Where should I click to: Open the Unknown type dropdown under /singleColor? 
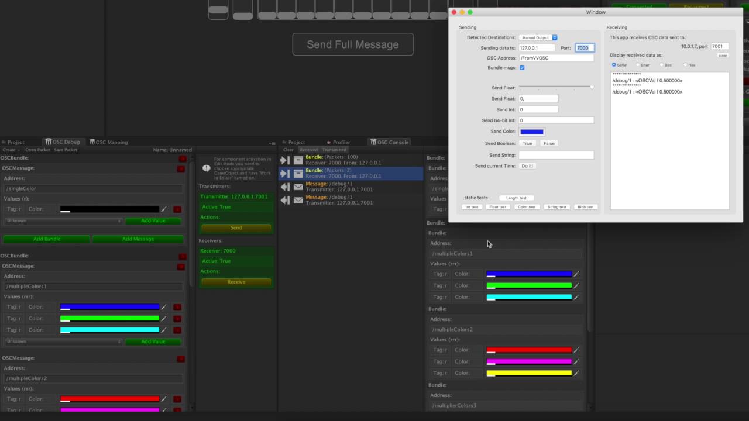click(63, 221)
